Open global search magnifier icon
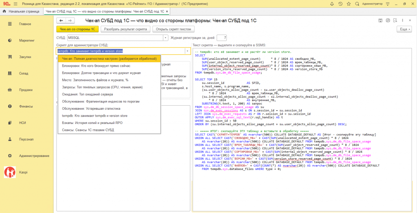 357,4
